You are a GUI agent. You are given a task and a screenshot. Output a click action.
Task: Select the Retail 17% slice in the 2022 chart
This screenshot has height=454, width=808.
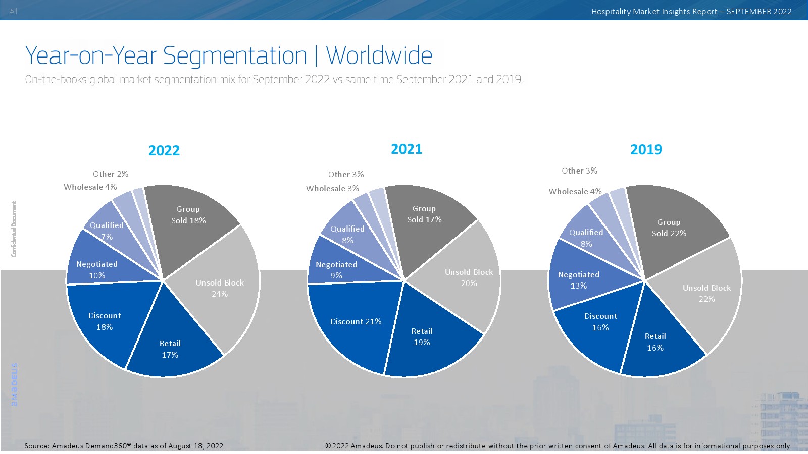tap(170, 349)
